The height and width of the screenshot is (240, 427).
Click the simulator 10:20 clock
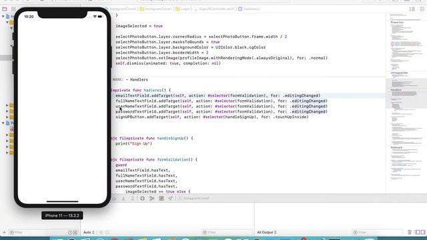click(x=29, y=17)
